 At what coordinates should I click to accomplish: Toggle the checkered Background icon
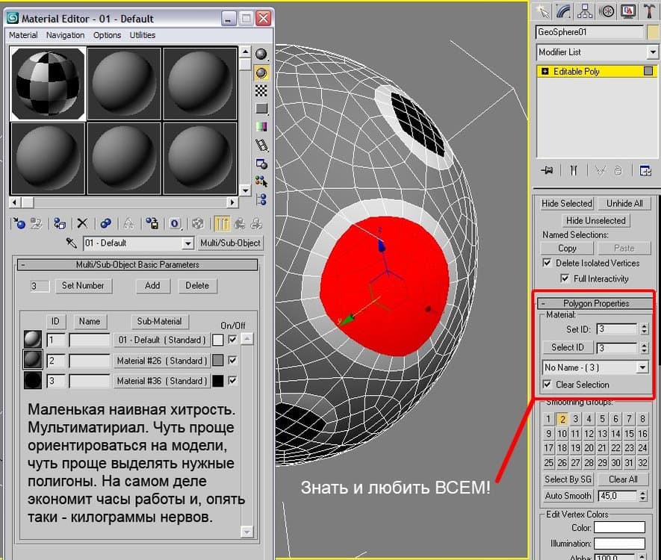261,90
